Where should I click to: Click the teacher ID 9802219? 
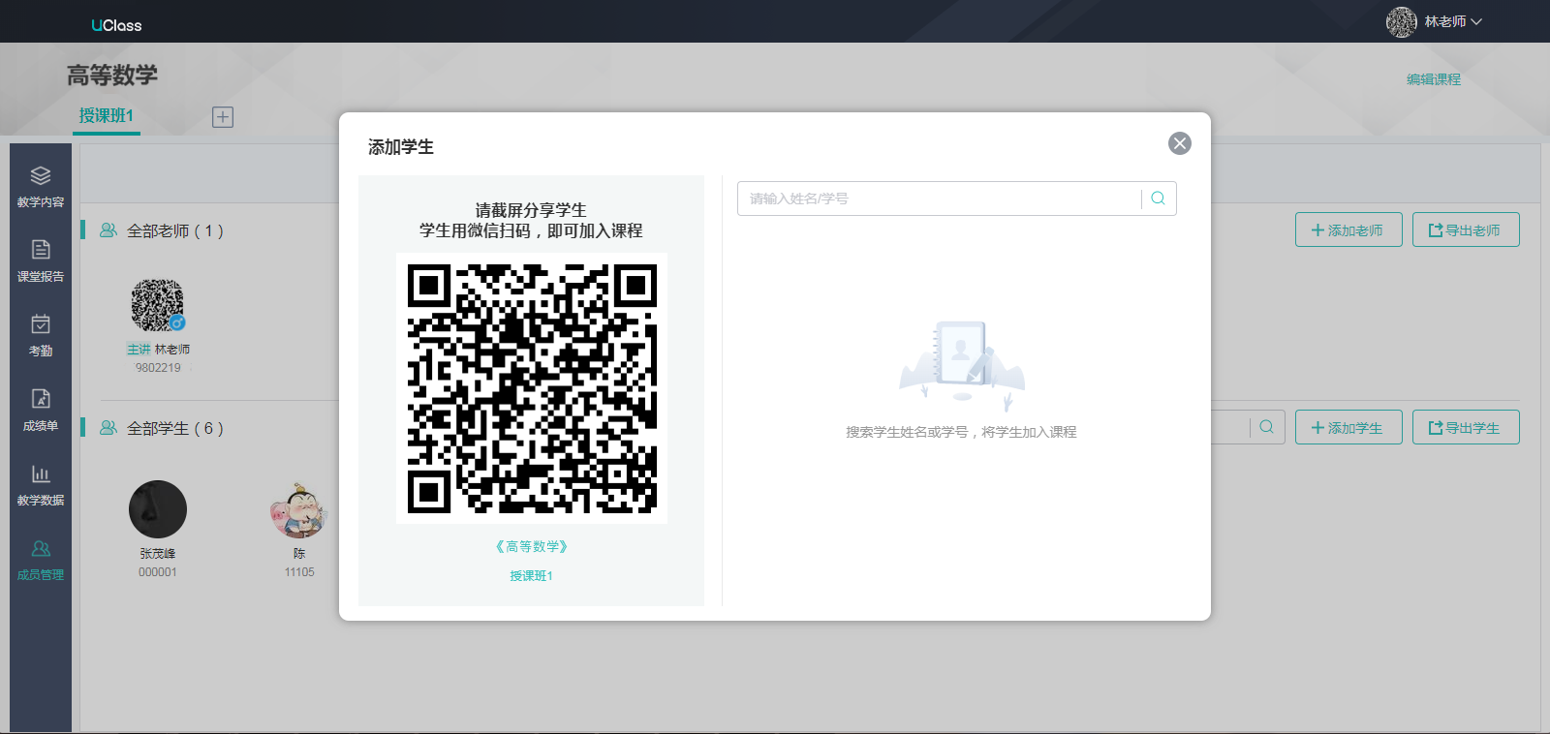tap(158, 368)
